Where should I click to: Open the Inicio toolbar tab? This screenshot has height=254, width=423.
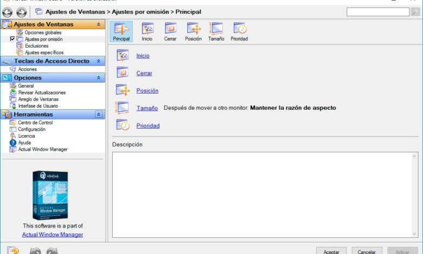pyautogui.click(x=147, y=31)
